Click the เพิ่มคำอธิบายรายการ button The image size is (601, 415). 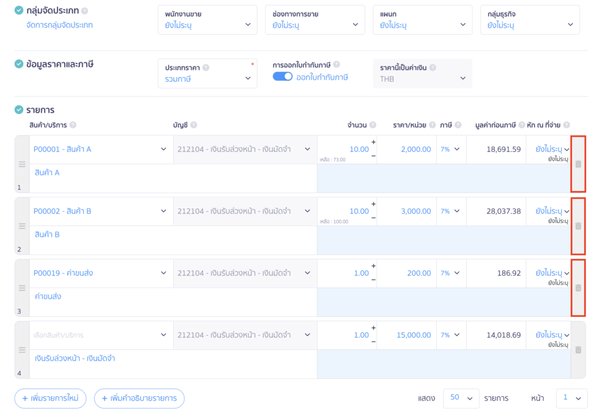click(139, 399)
